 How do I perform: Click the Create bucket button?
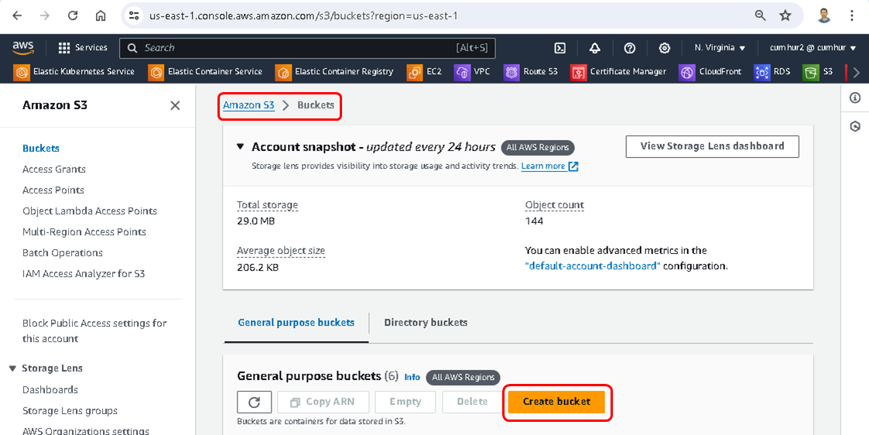(556, 402)
